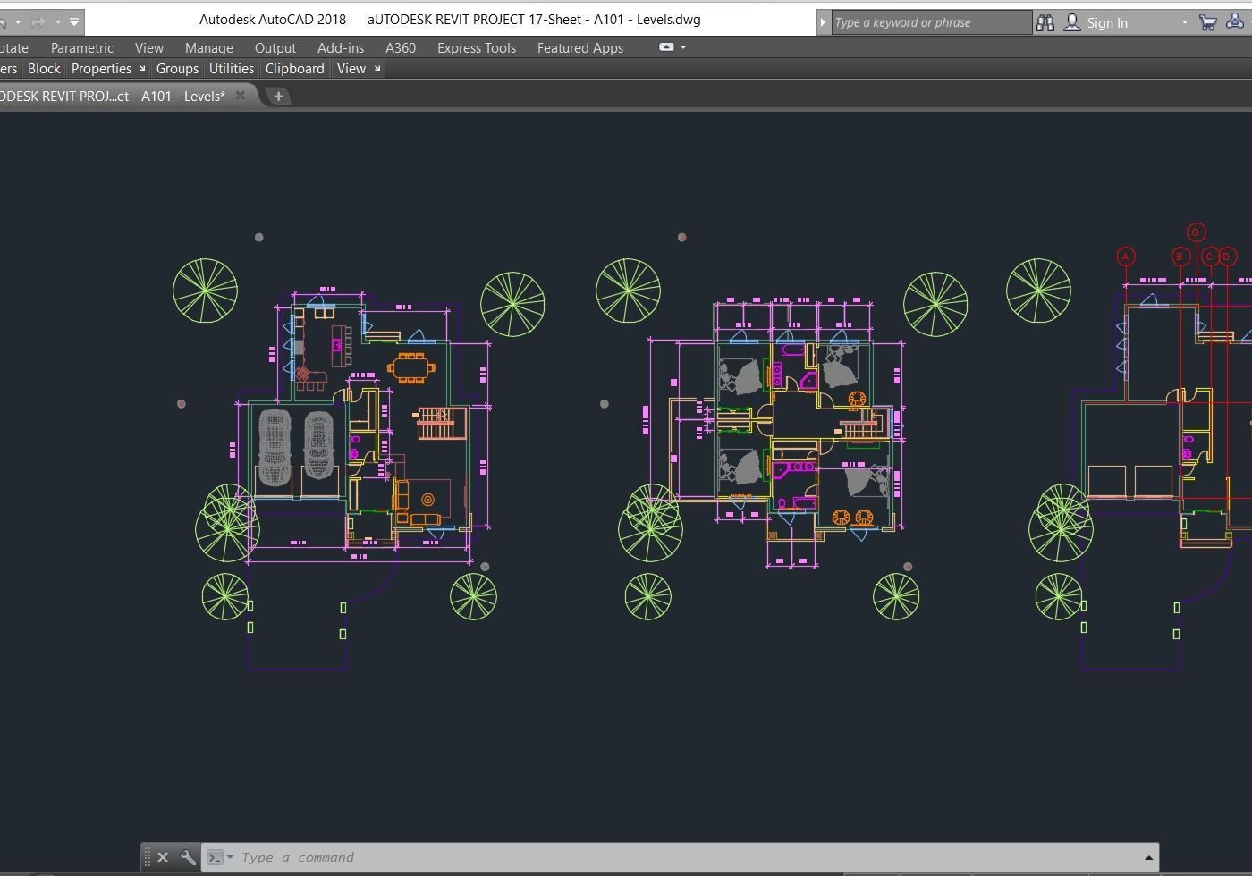Open the Manage ribbon tab
The width and height of the screenshot is (1252, 876).
pos(209,48)
